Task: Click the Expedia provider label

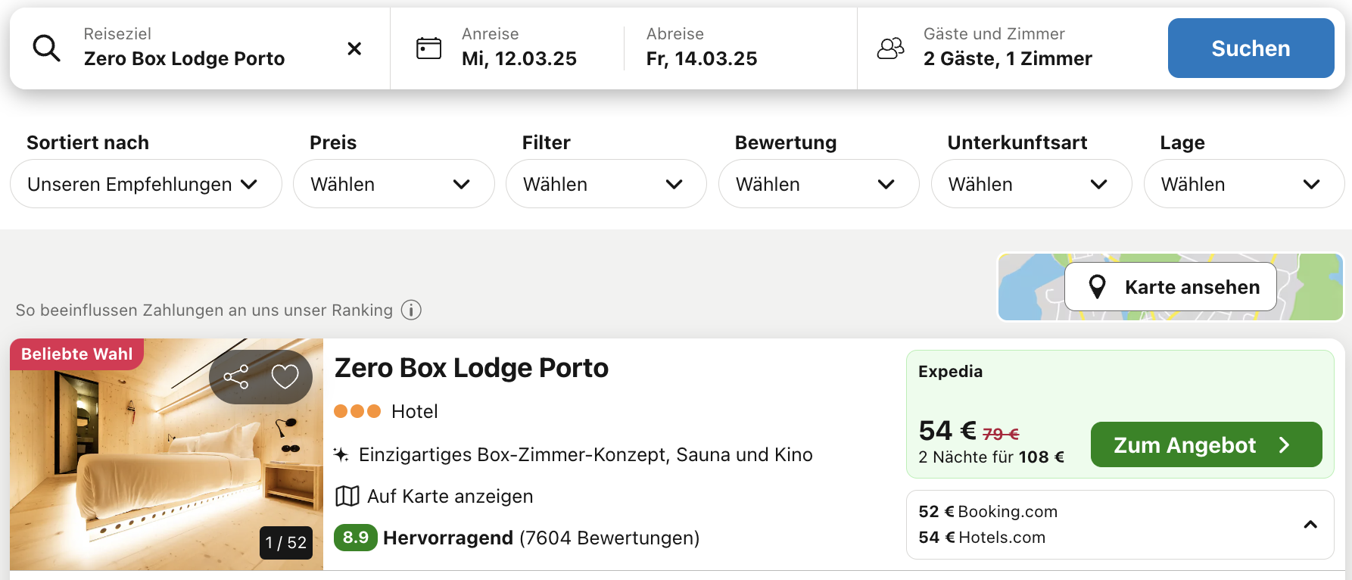Action: [x=951, y=371]
